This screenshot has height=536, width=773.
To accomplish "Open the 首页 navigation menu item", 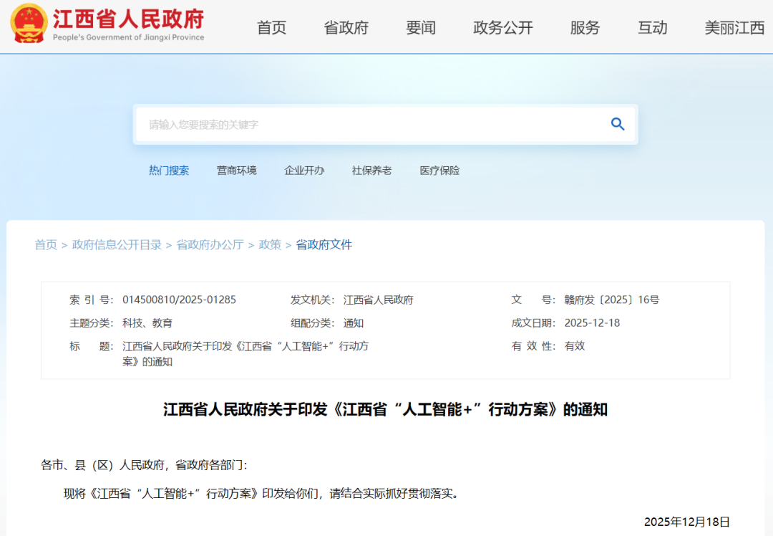I will pyautogui.click(x=271, y=28).
